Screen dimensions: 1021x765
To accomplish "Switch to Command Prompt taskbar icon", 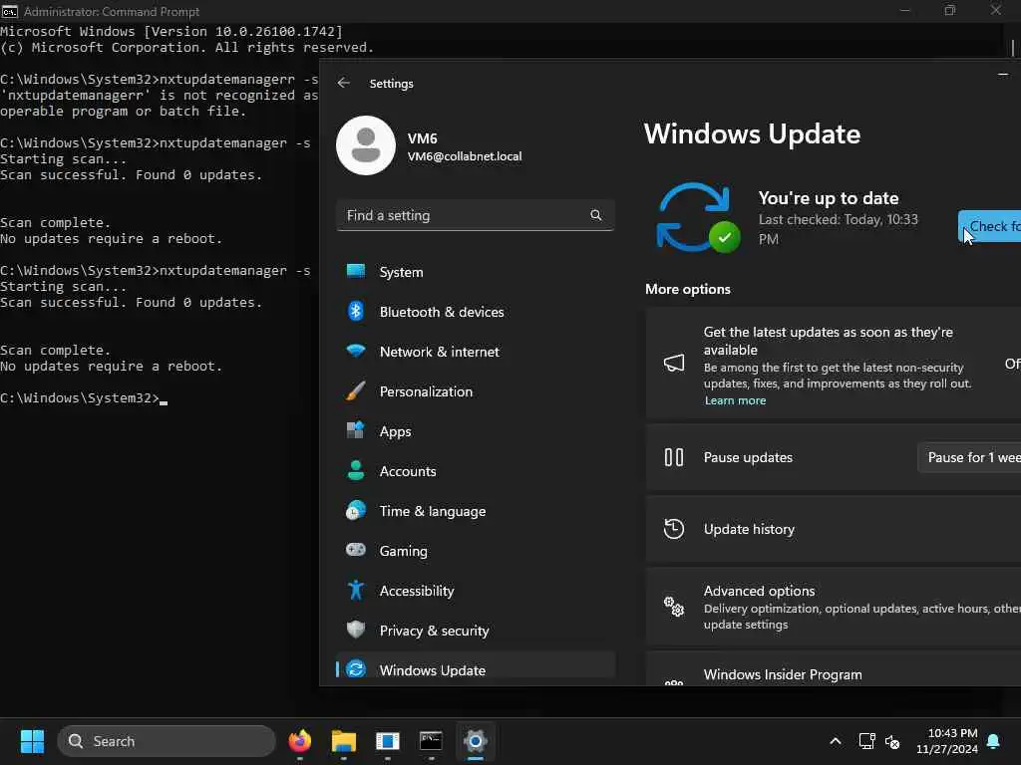I will pyautogui.click(x=431, y=741).
